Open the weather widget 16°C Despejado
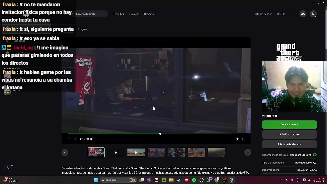327x184 pixels. click(x=11, y=180)
